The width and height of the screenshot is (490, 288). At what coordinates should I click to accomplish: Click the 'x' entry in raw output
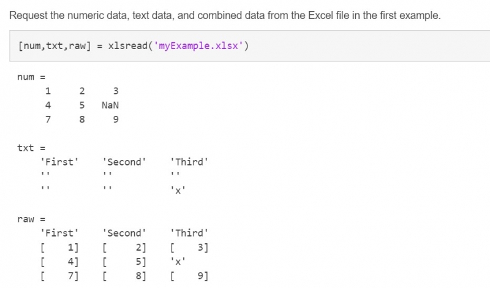click(x=178, y=262)
